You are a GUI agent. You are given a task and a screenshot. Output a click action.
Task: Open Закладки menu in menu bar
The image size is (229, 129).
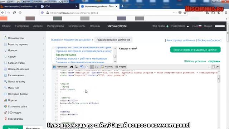point(37,1)
